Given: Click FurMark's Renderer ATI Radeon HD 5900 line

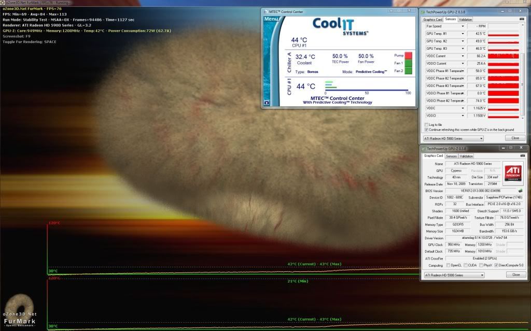Looking at the screenshot, I should point(47,25).
